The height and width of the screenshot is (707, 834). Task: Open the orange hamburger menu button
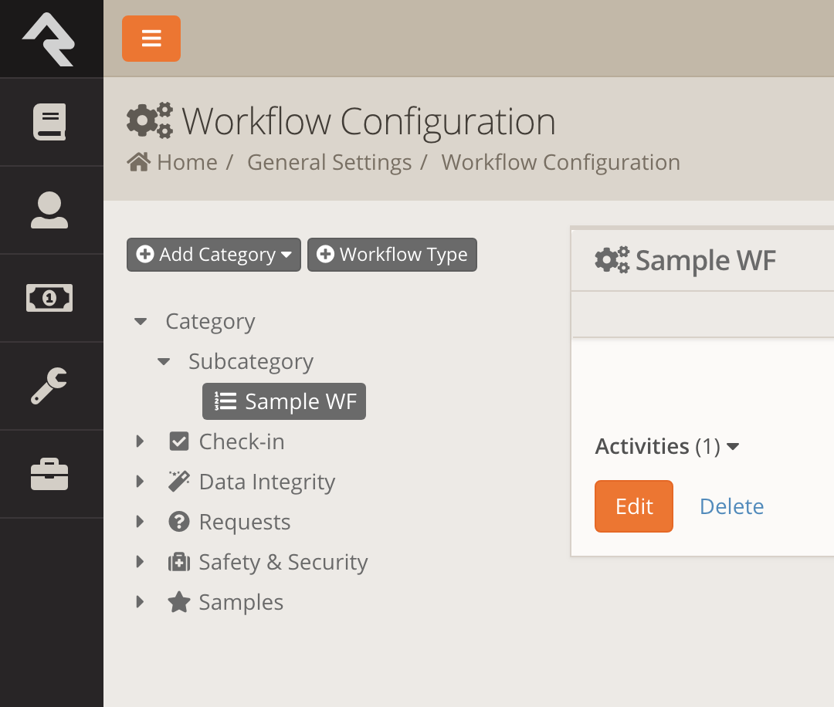pyautogui.click(x=151, y=37)
